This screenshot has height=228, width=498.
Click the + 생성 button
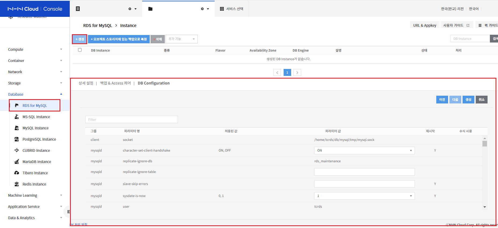[x=80, y=39]
